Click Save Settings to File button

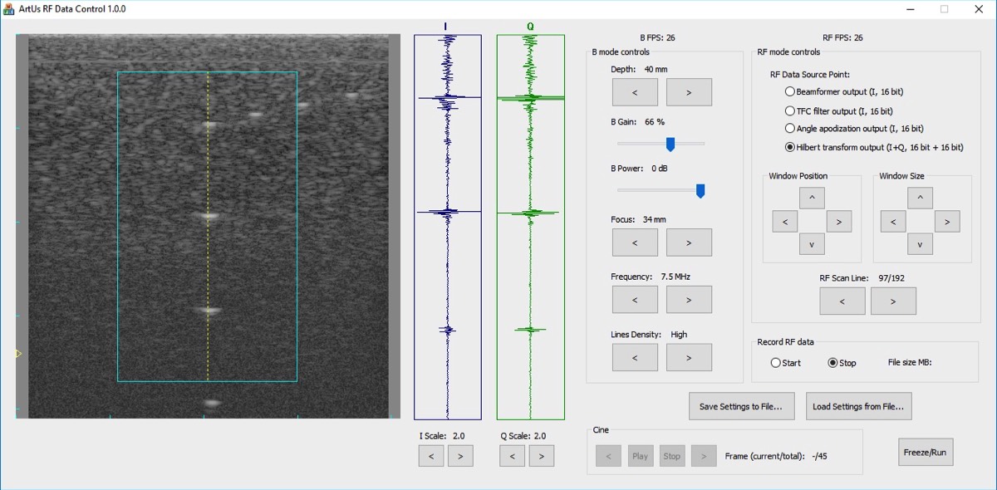tap(741, 406)
